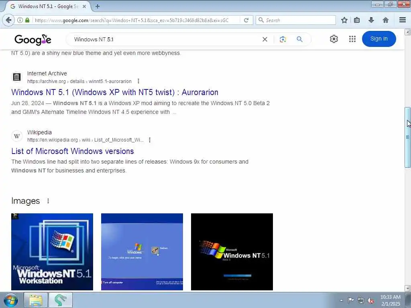Screen dimensions: 411x308
Task: Click the scrollbar up arrow
Action: (x=407, y=32)
